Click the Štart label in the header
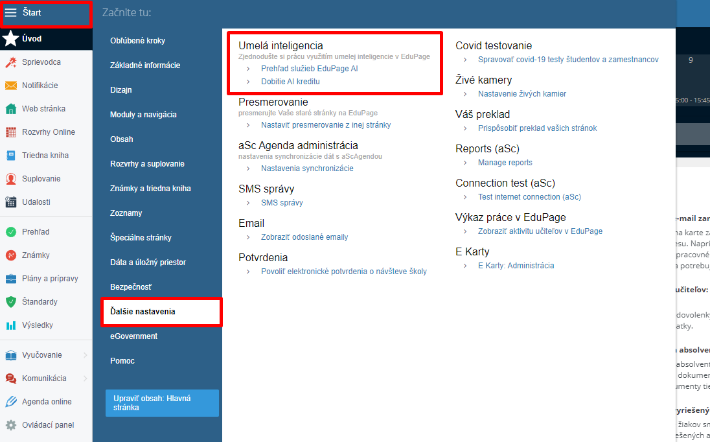Viewport: 710px width, 442px height. coord(32,13)
